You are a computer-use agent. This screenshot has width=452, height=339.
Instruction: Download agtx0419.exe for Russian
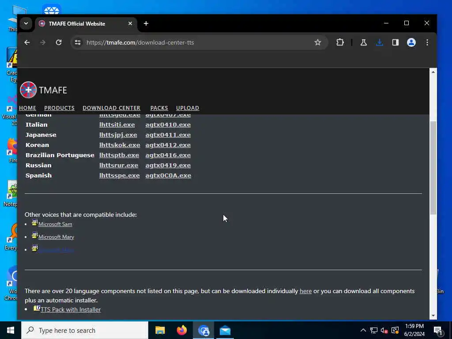tap(168, 165)
